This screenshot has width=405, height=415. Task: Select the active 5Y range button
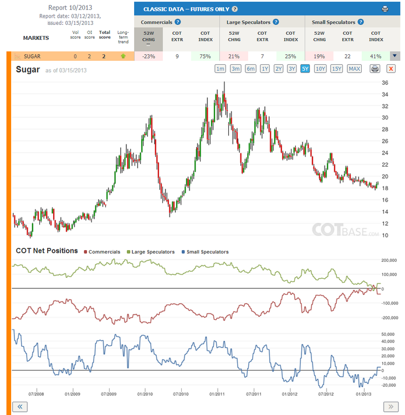[x=305, y=69]
